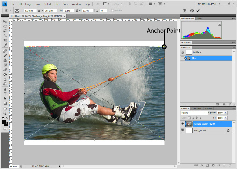Toggle lock all
Viewport: 237px width, 169px height.
201,118
